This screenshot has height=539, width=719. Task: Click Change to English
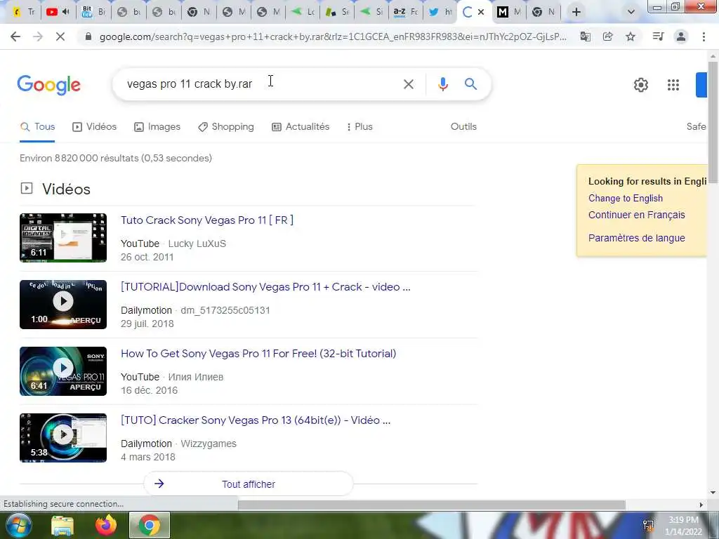[x=626, y=198]
